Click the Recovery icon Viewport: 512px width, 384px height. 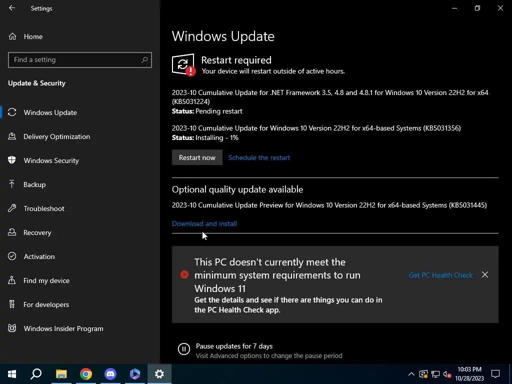pyautogui.click(x=12, y=232)
